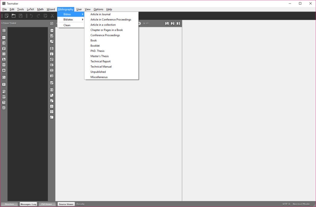Insert a Master's Thesis entry
This screenshot has width=316, height=207.
point(111,56)
